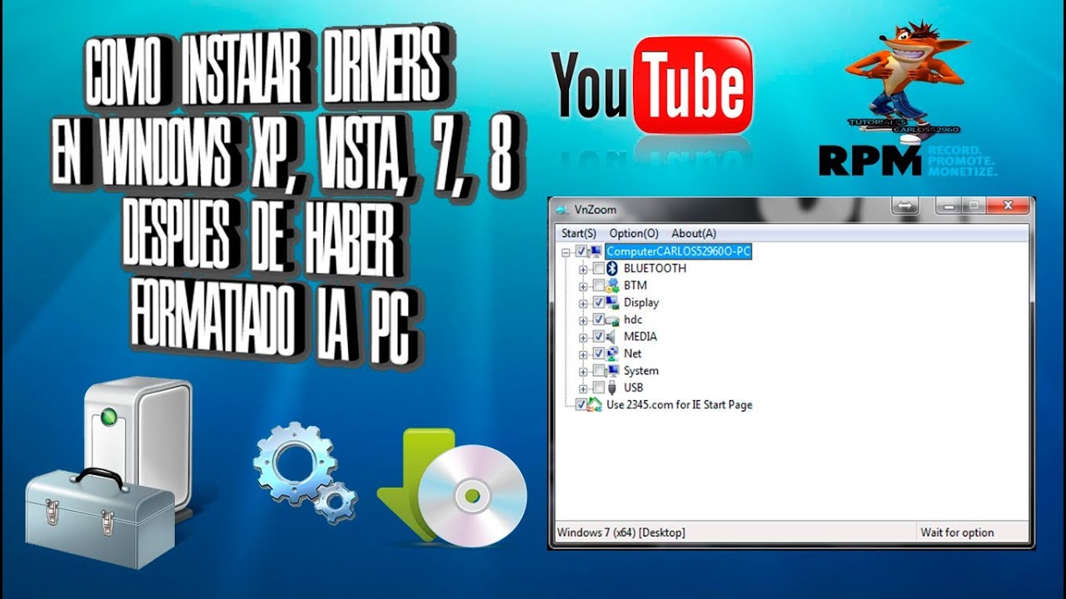The image size is (1066, 599).
Task: Expand the MEDIA tree node
Action: tap(583, 337)
